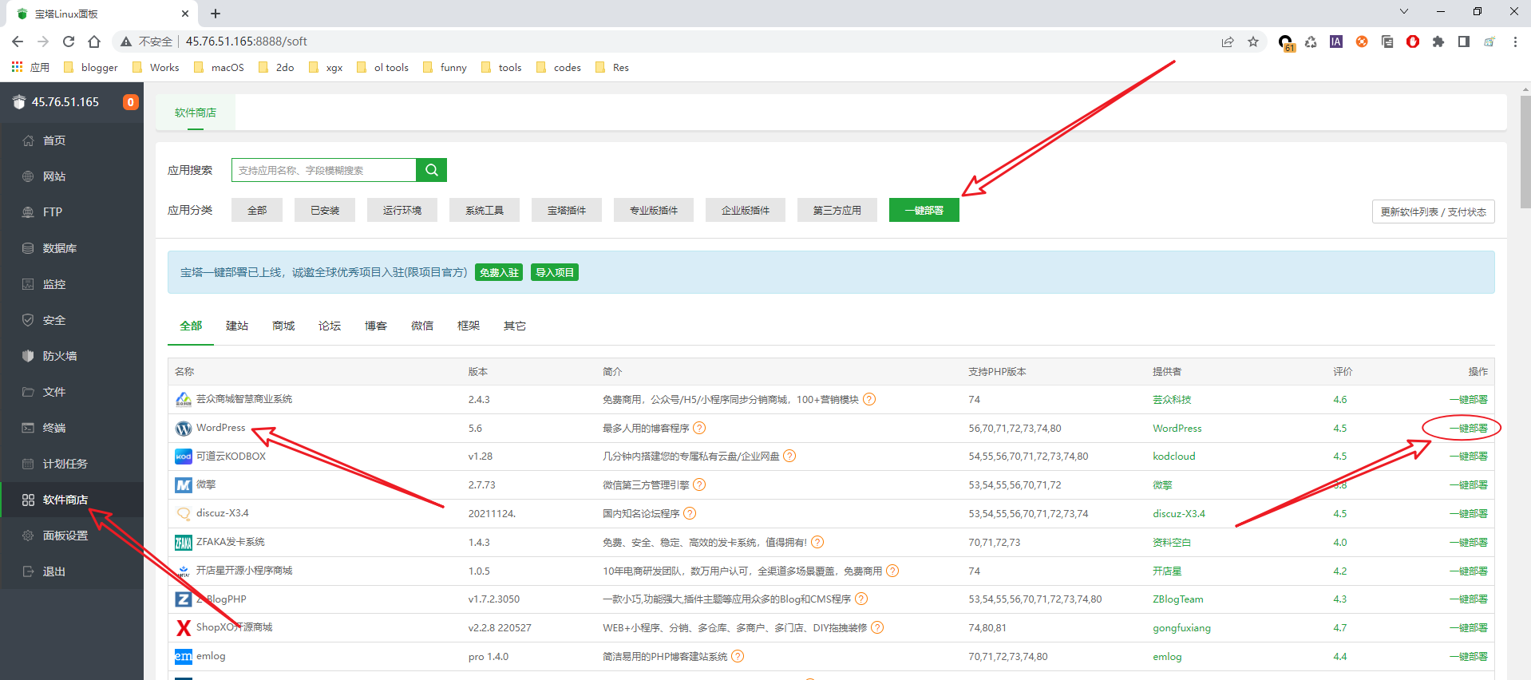Select the 微信 category tab
This screenshot has height=680, width=1531.
point(422,326)
